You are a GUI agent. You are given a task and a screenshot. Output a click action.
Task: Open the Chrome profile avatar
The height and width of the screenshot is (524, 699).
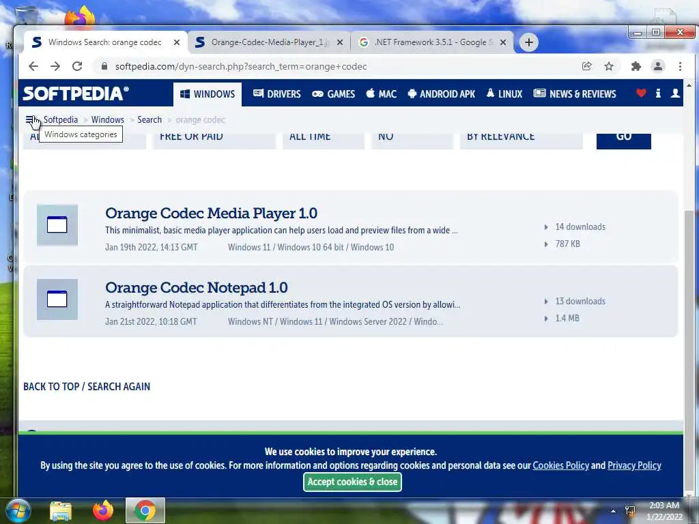tap(658, 66)
